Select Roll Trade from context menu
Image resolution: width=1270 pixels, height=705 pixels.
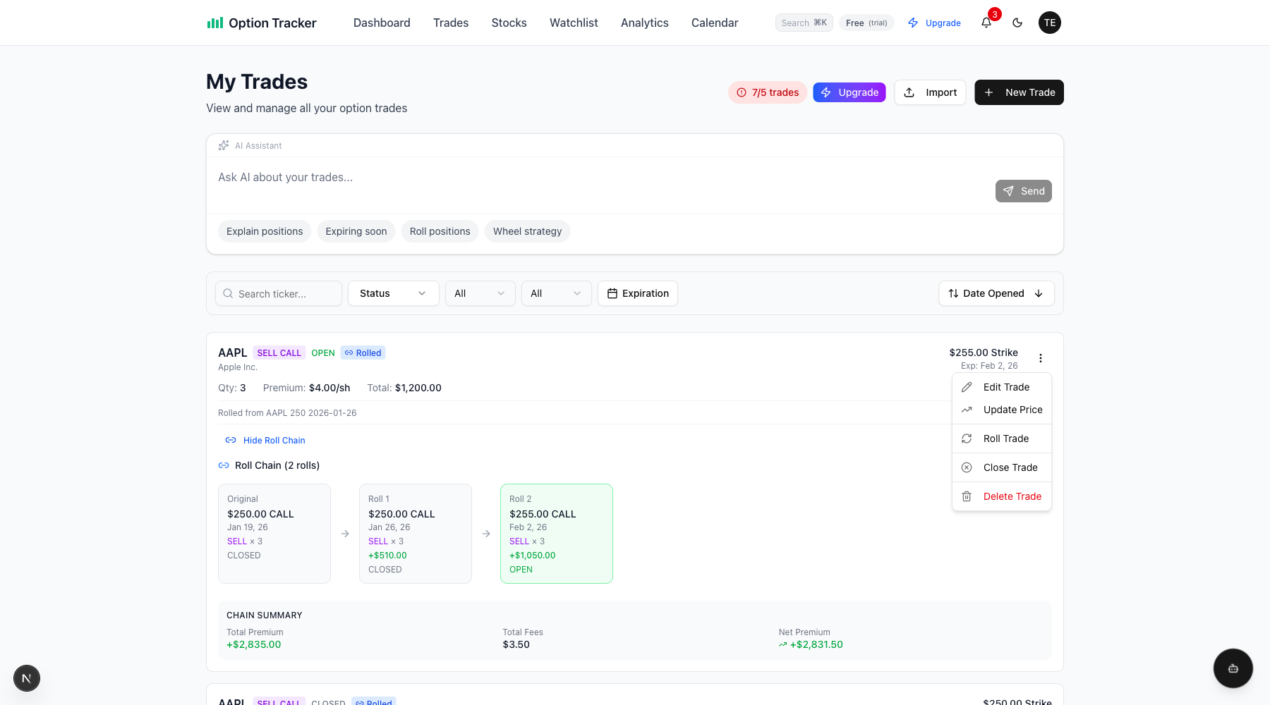pos(1005,439)
